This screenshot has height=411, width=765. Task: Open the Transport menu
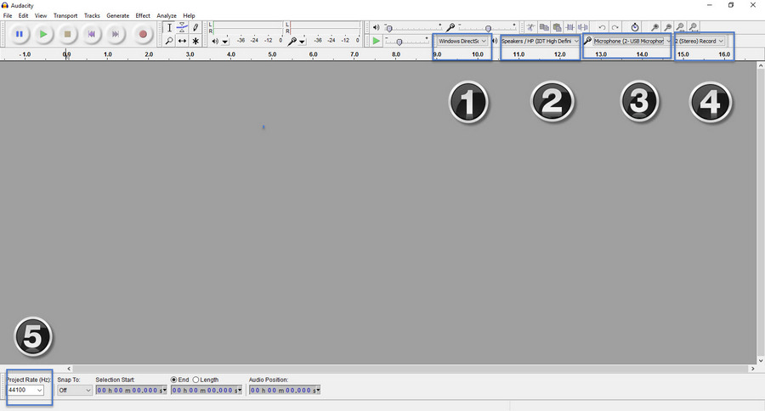[x=65, y=15]
